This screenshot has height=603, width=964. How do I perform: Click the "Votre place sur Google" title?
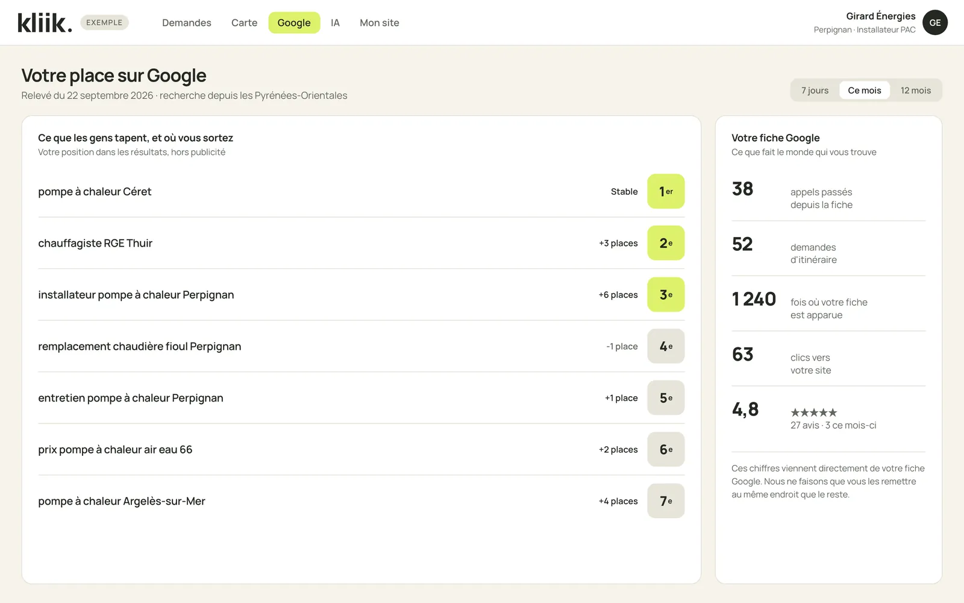[114, 75]
